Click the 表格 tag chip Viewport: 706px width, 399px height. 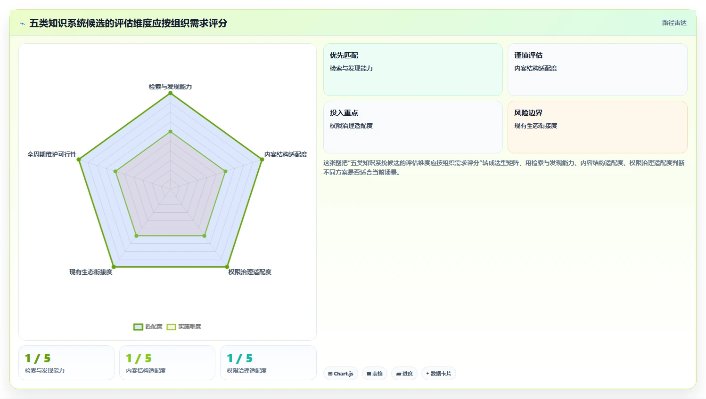coord(375,374)
